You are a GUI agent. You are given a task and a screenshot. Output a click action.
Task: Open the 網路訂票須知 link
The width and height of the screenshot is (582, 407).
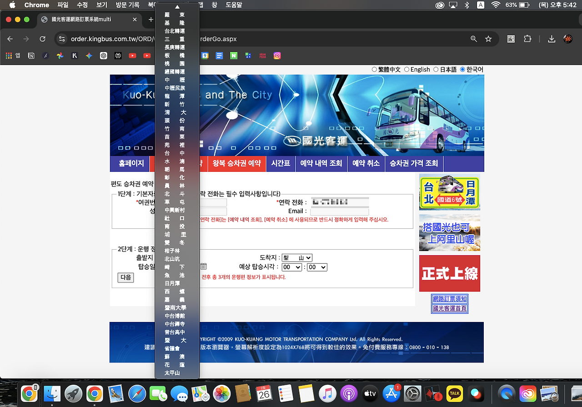coord(450,299)
